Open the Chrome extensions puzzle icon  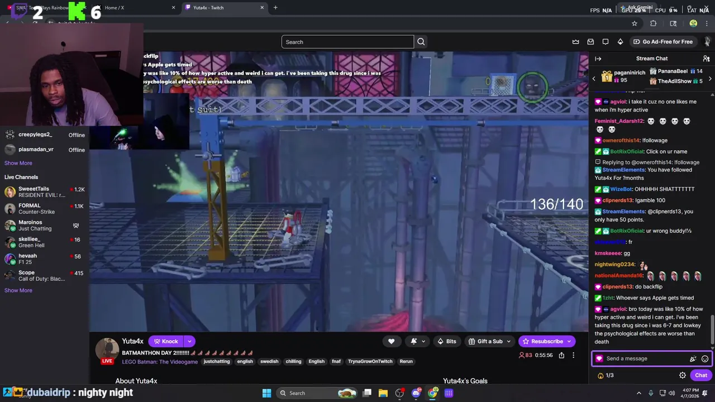pyautogui.click(x=654, y=23)
